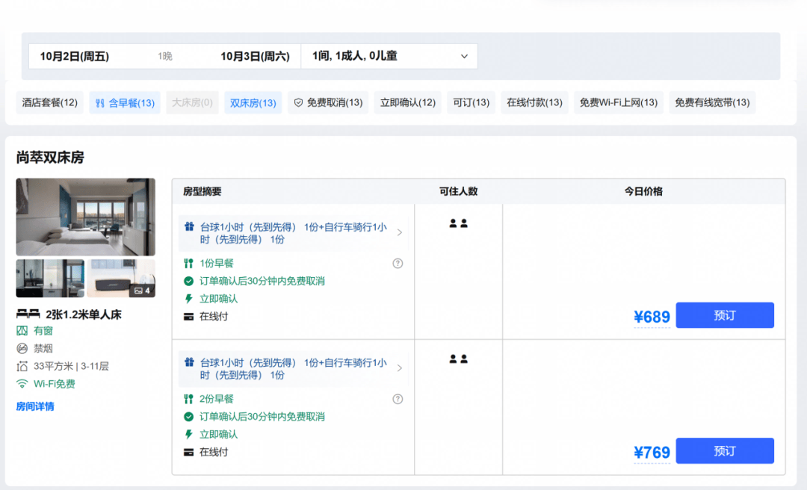The width and height of the screenshot is (807, 490).
Task: Expand the second 台球1小时 package details chevron
Action: (399, 368)
